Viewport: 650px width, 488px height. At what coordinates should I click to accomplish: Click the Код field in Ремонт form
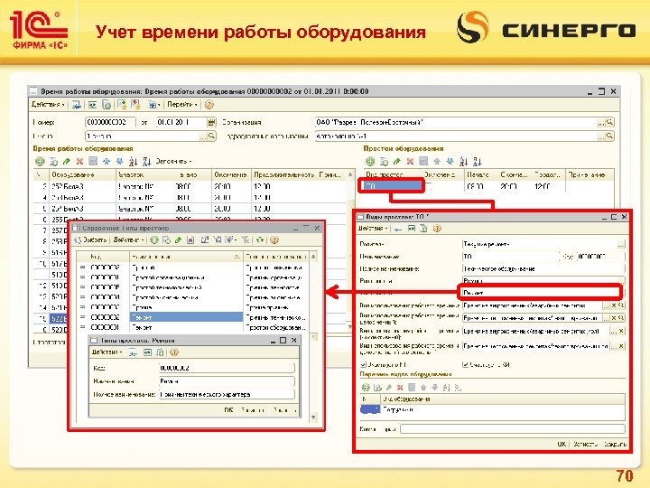pos(227,368)
